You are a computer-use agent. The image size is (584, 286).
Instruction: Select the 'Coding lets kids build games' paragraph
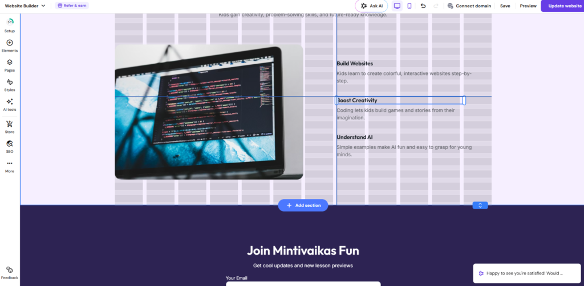396,114
